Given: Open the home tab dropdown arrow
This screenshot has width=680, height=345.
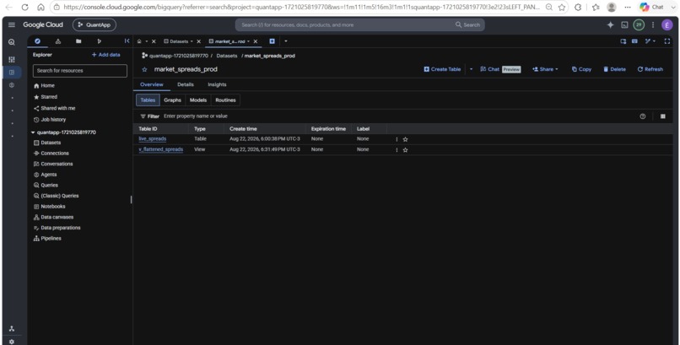Looking at the screenshot, I should click(147, 41).
